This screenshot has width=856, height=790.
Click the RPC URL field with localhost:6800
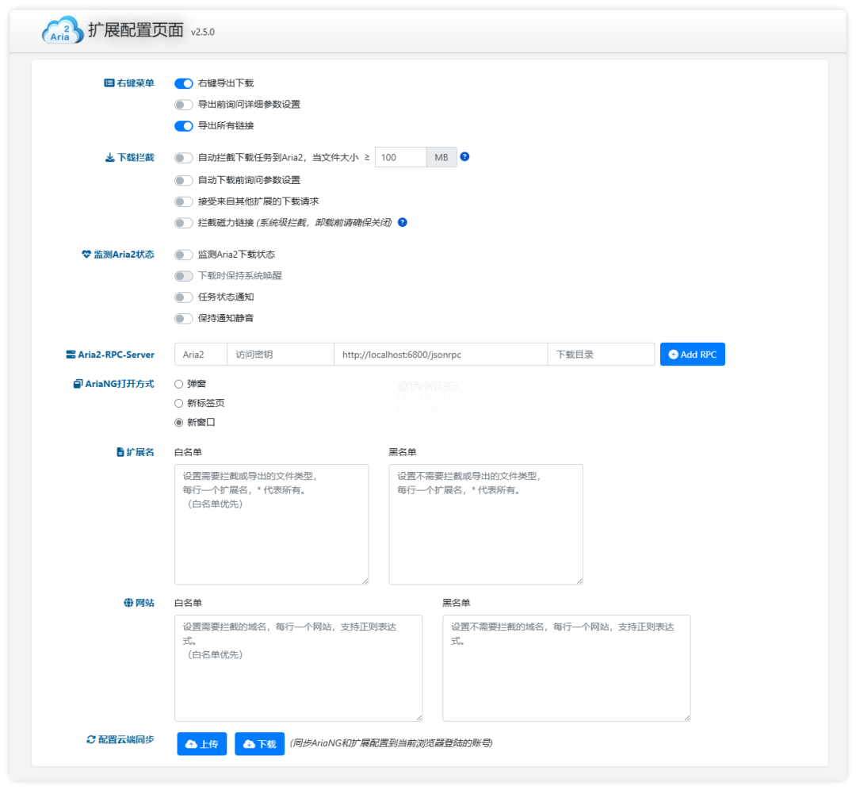[x=441, y=354]
